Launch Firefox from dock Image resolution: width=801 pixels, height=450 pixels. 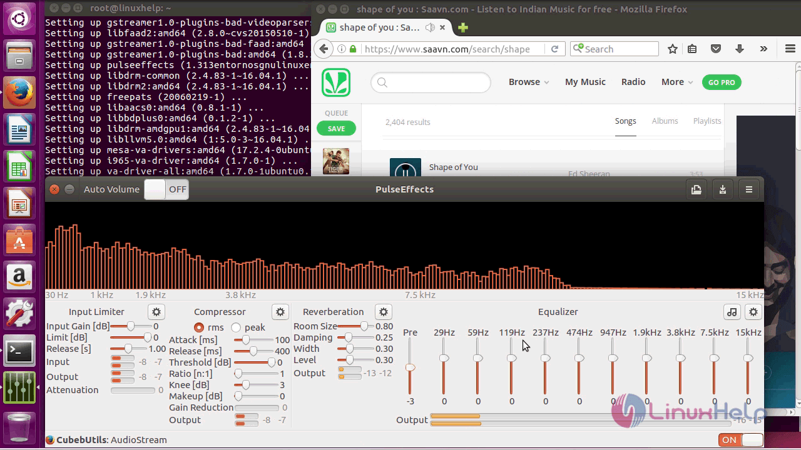click(x=19, y=93)
